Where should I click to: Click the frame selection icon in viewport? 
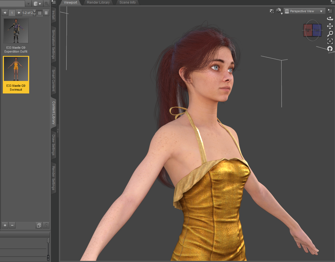(330, 41)
